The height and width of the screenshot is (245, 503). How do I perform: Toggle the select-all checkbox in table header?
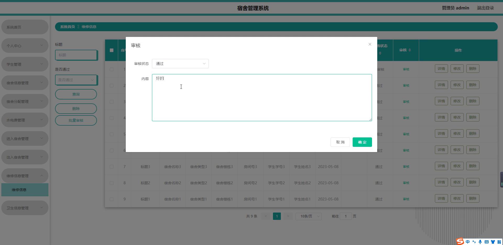(x=112, y=50)
